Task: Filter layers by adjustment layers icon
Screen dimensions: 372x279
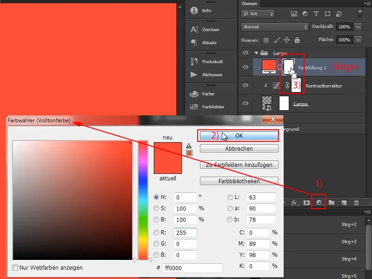Action: click(305, 14)
